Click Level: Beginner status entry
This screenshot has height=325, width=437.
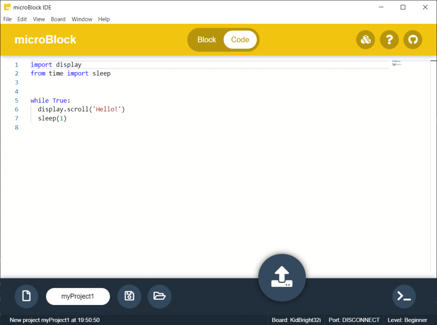coord(407,320)
